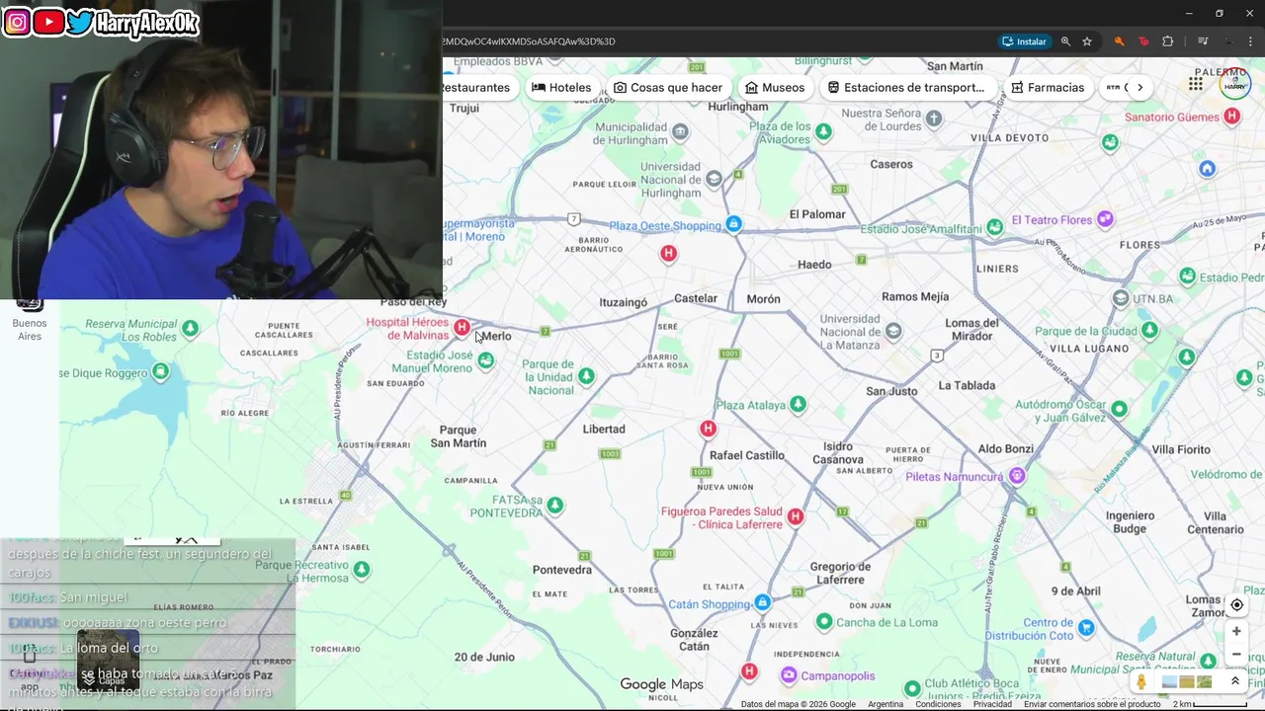1265x711 pixels.
Task: Open the media controls icon in toolbar
Action: coord(1203,41)
